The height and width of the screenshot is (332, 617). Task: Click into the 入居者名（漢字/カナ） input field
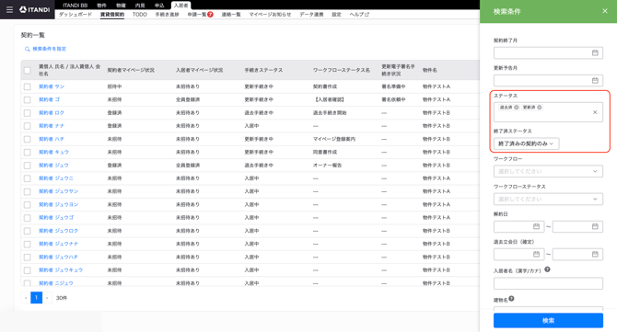[x=548, y=283]
